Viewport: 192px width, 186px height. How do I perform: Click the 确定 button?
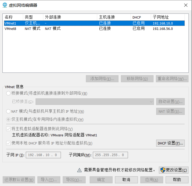pyautogui.click(x=101, y=180)
